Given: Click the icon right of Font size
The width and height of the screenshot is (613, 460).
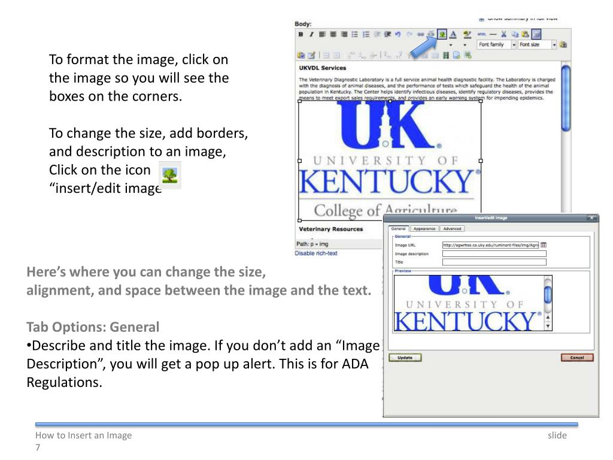Looking at the screenshot, I should point(563,44).
